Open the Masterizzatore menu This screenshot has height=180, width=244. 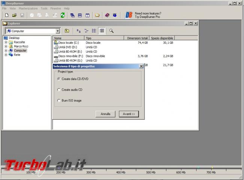click(28, 8)
